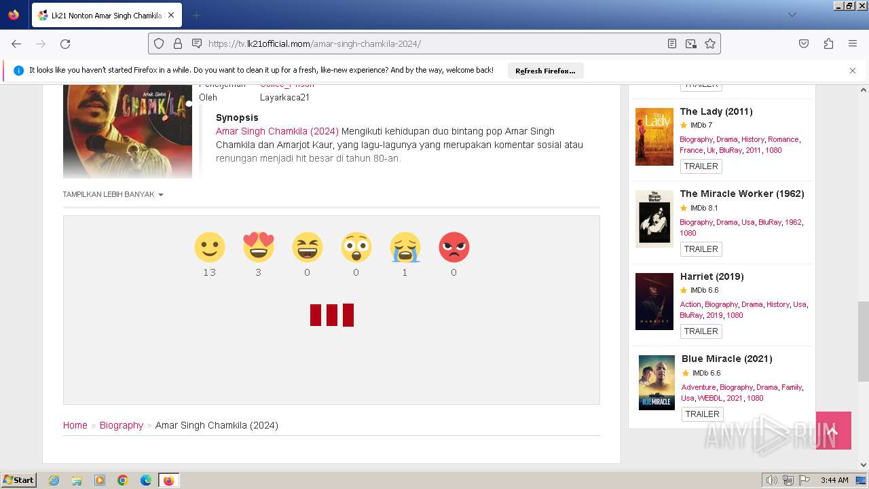Open Internet Explorer from the taskbar
869x489 pixels.
click(x=54, y=480)
